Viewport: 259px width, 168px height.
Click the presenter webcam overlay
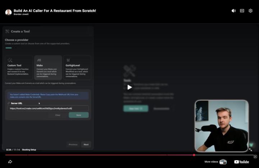point(222,126)
